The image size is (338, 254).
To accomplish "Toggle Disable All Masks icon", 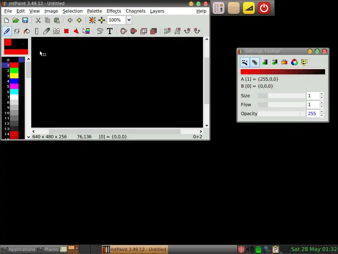I will [x=304, y=62].
